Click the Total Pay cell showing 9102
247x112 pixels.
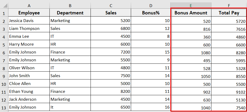pyautogui.click(x=229, y=92)
